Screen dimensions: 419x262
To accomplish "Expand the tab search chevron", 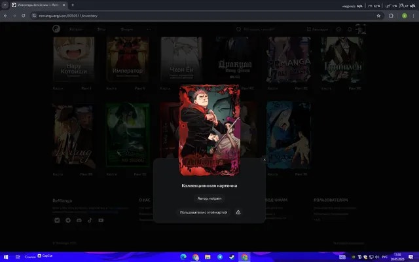I will pyautogui.click(x=5, y=5).
